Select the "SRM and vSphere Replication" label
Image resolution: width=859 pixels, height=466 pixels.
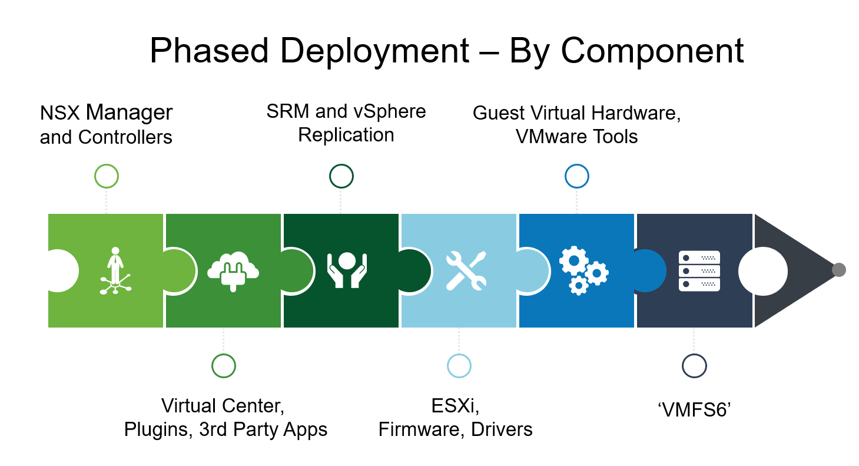click(x=346, y=123)
